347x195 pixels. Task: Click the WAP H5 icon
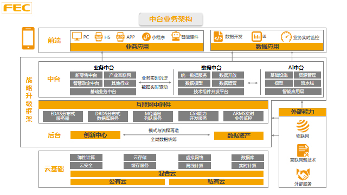(99, 37)
